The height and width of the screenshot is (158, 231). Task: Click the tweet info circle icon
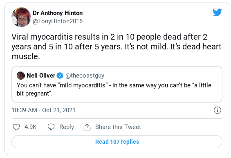218,110
